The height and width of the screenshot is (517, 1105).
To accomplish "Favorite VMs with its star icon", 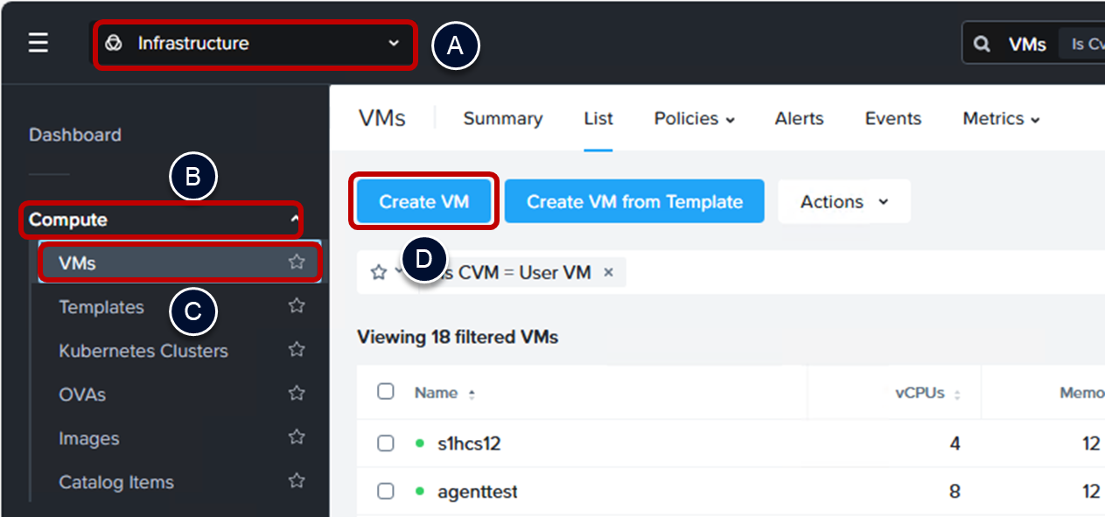I will (x=297, y=262).
